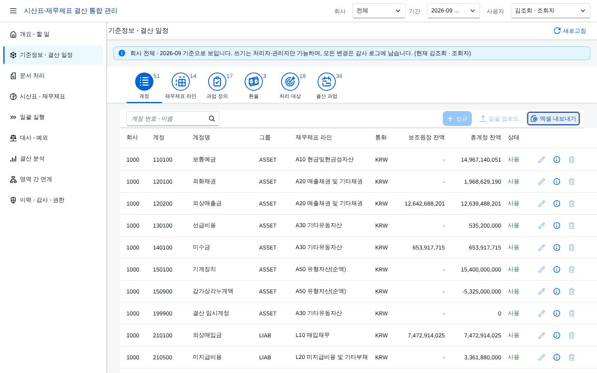The width and height of the screenshot is (597, 373).
Task: Navigate to 시산표 · 재무제표 page
Action: 53,97
